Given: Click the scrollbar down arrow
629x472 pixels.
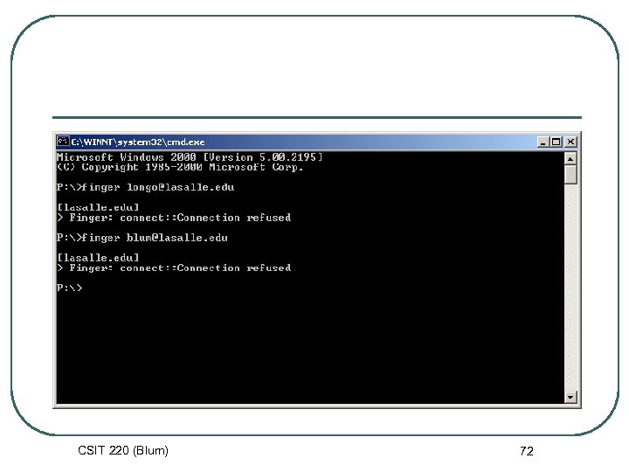Looking at the screenshot, I should tap(570, 398).
